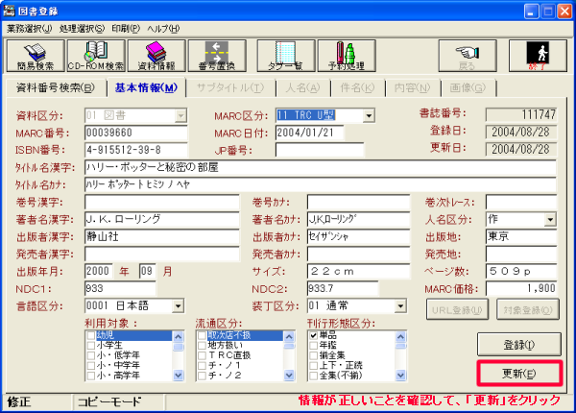576x413 pixels.
Task: Switch to the 資料番号検索(B) tab
Action: tap(56, 87)
